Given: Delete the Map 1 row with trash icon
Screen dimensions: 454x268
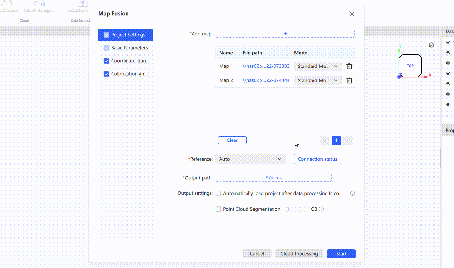Looking at the screenshot, I should pyautogui.click(x=349, y=66).
